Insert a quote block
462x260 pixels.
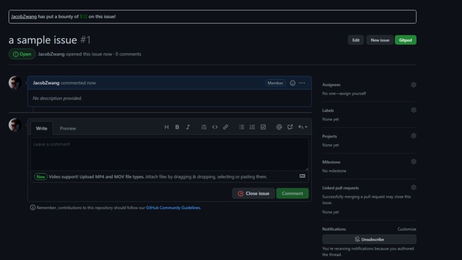tap(204, 127)
